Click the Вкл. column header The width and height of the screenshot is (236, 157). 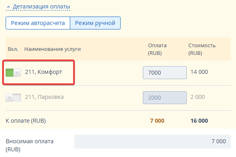[13, 49]
